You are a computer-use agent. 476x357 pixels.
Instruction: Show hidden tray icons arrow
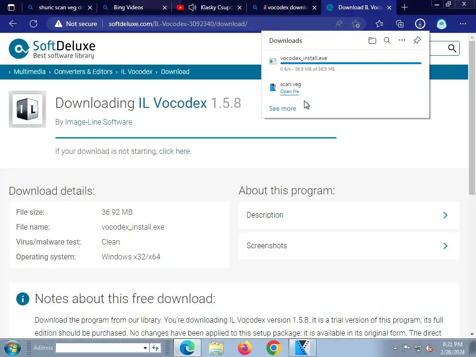(x=395, y=348)
